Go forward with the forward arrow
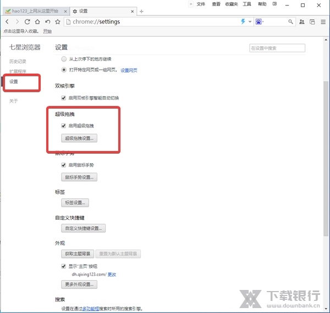 point(17,21)
